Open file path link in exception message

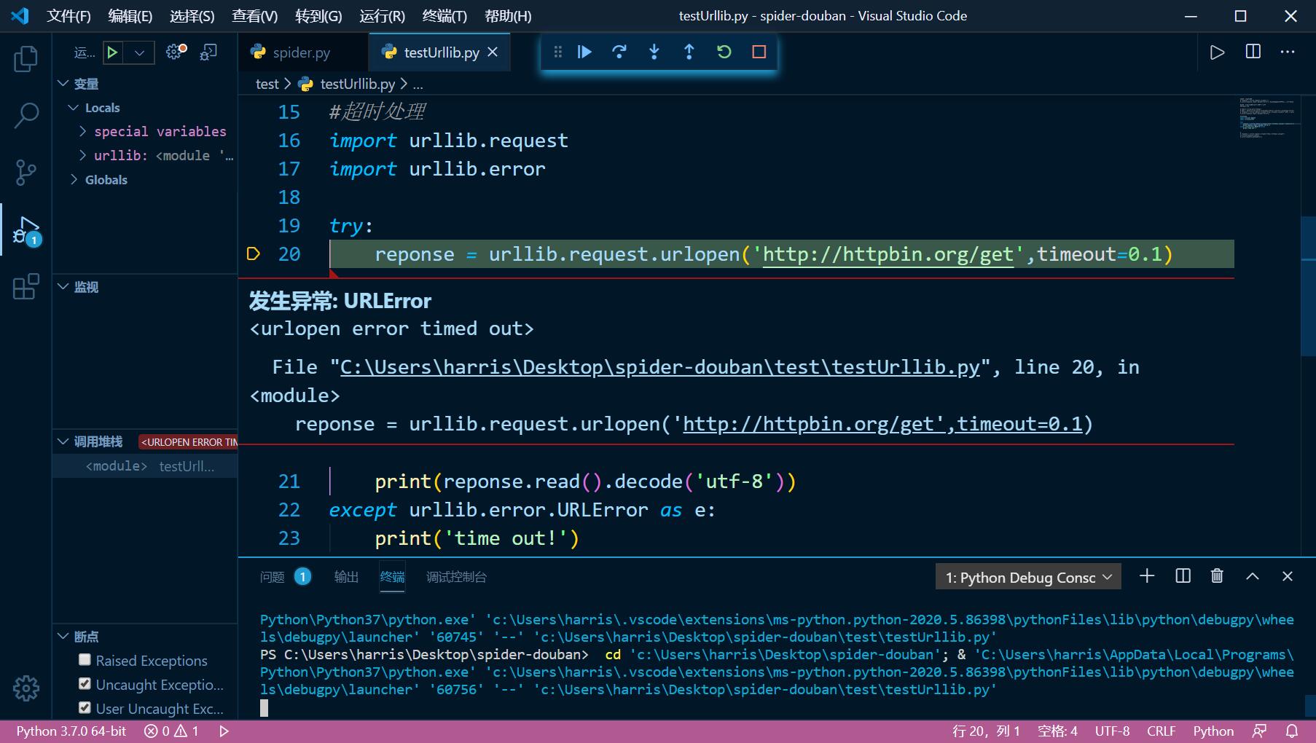[660, 367]
